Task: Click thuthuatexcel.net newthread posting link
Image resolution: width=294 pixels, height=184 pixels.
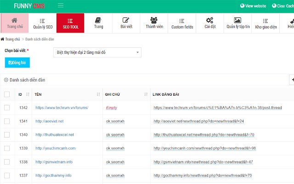Action: pyautogui.click(x=204, y=135)
